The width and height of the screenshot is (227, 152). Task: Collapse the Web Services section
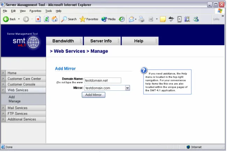pos(3,90)
